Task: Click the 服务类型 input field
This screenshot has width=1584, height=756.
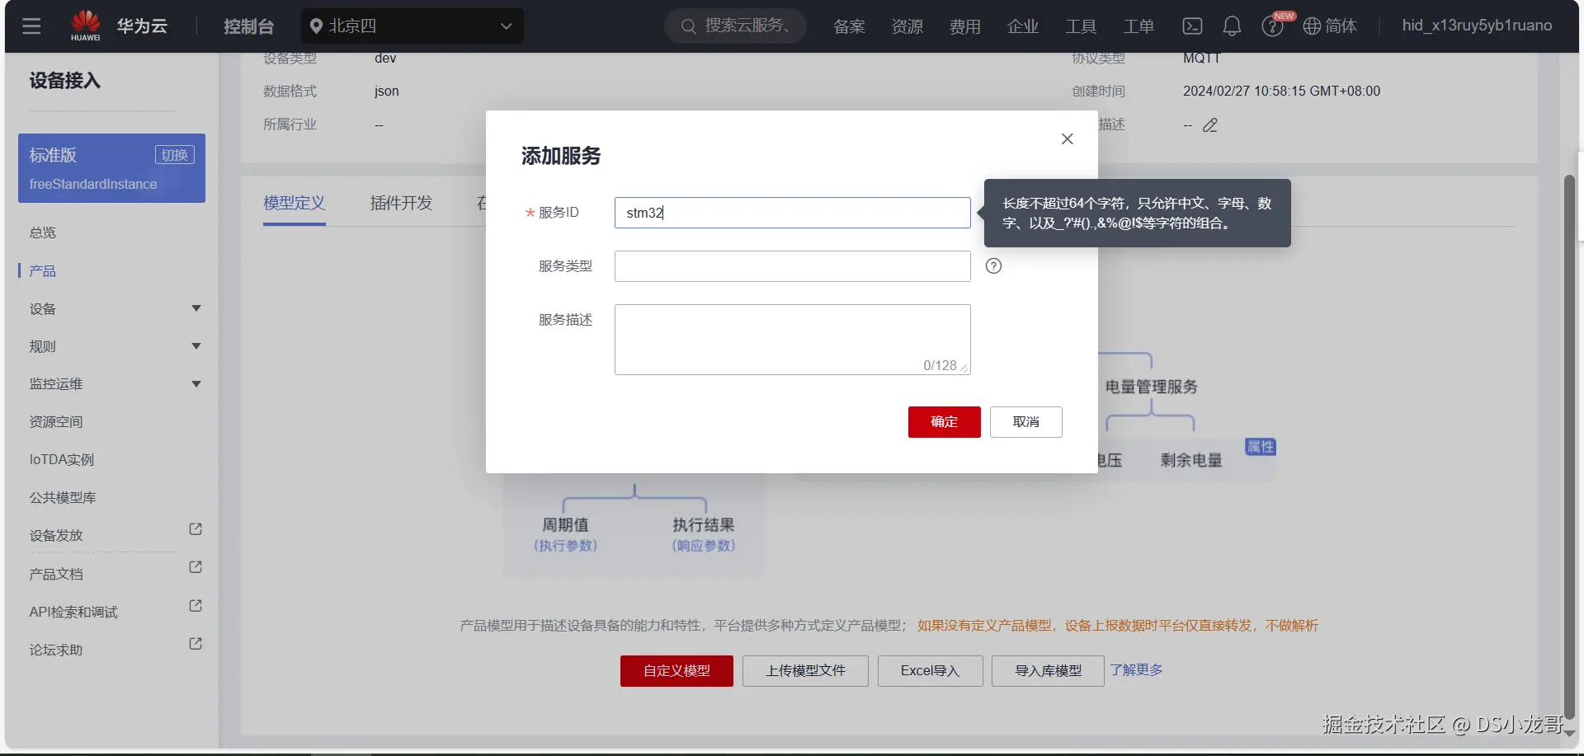Action: pyautogui.click(x=793, y=266)
